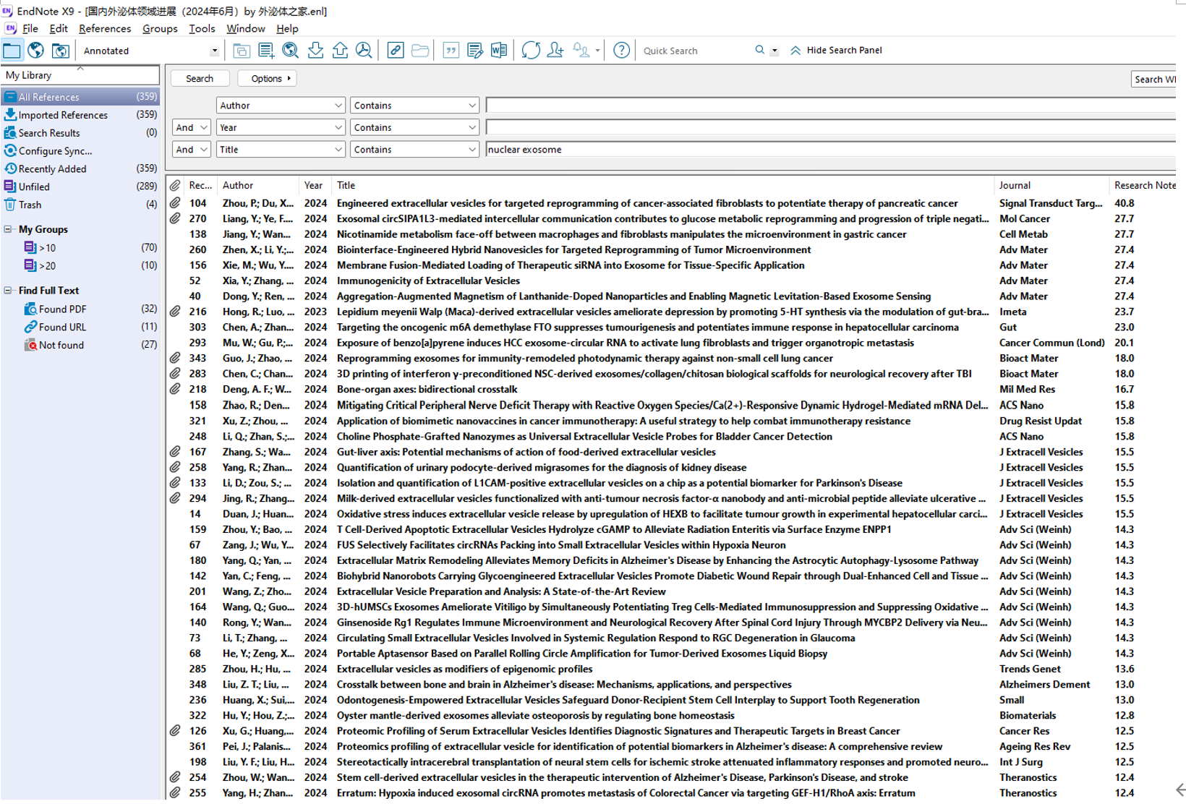
Task: Click the Share Library person icon
Action: click(555, 51)
